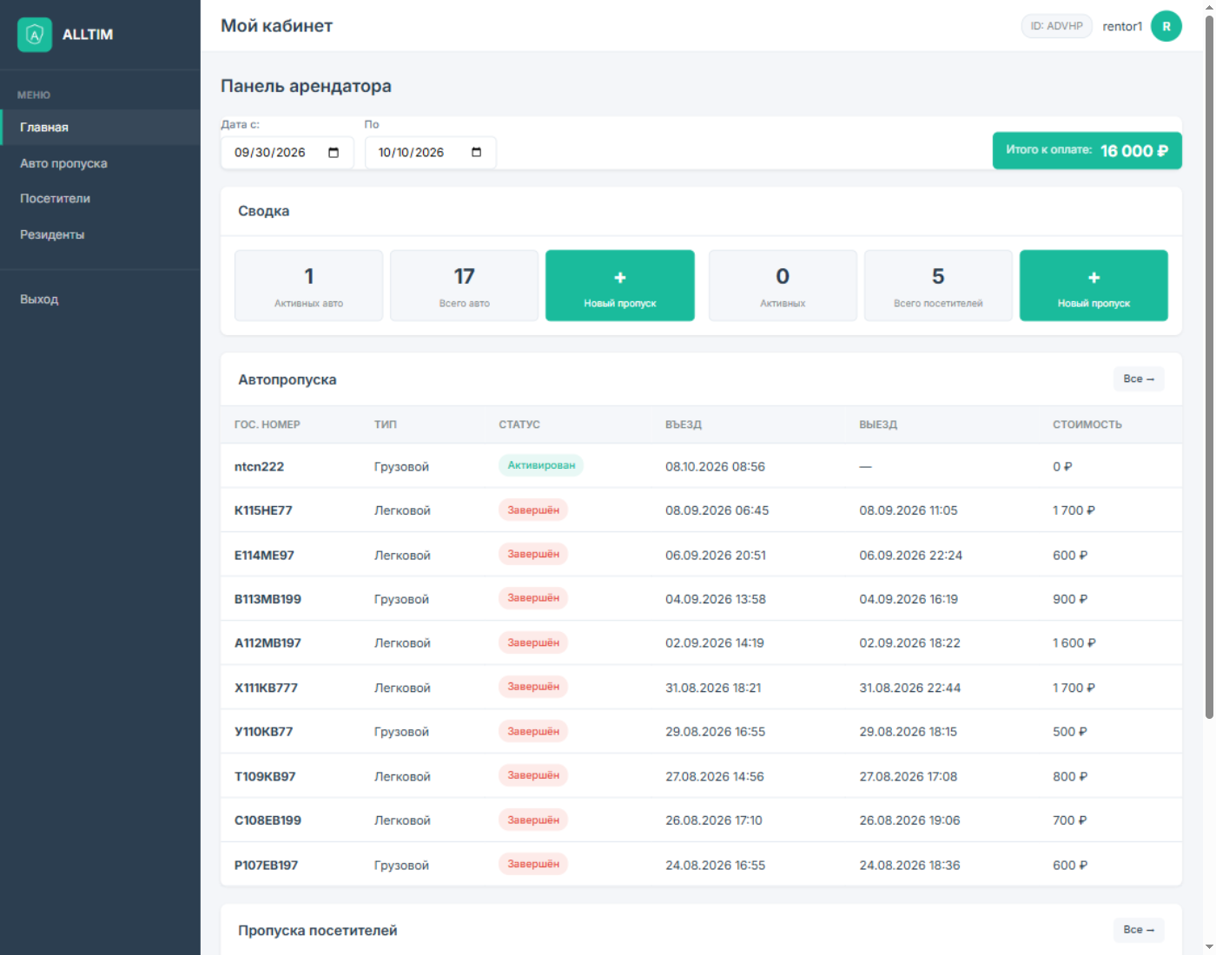Open calendar picker for the start date
The width and height of the screenshot is (1216, 955).
point(334,153)
